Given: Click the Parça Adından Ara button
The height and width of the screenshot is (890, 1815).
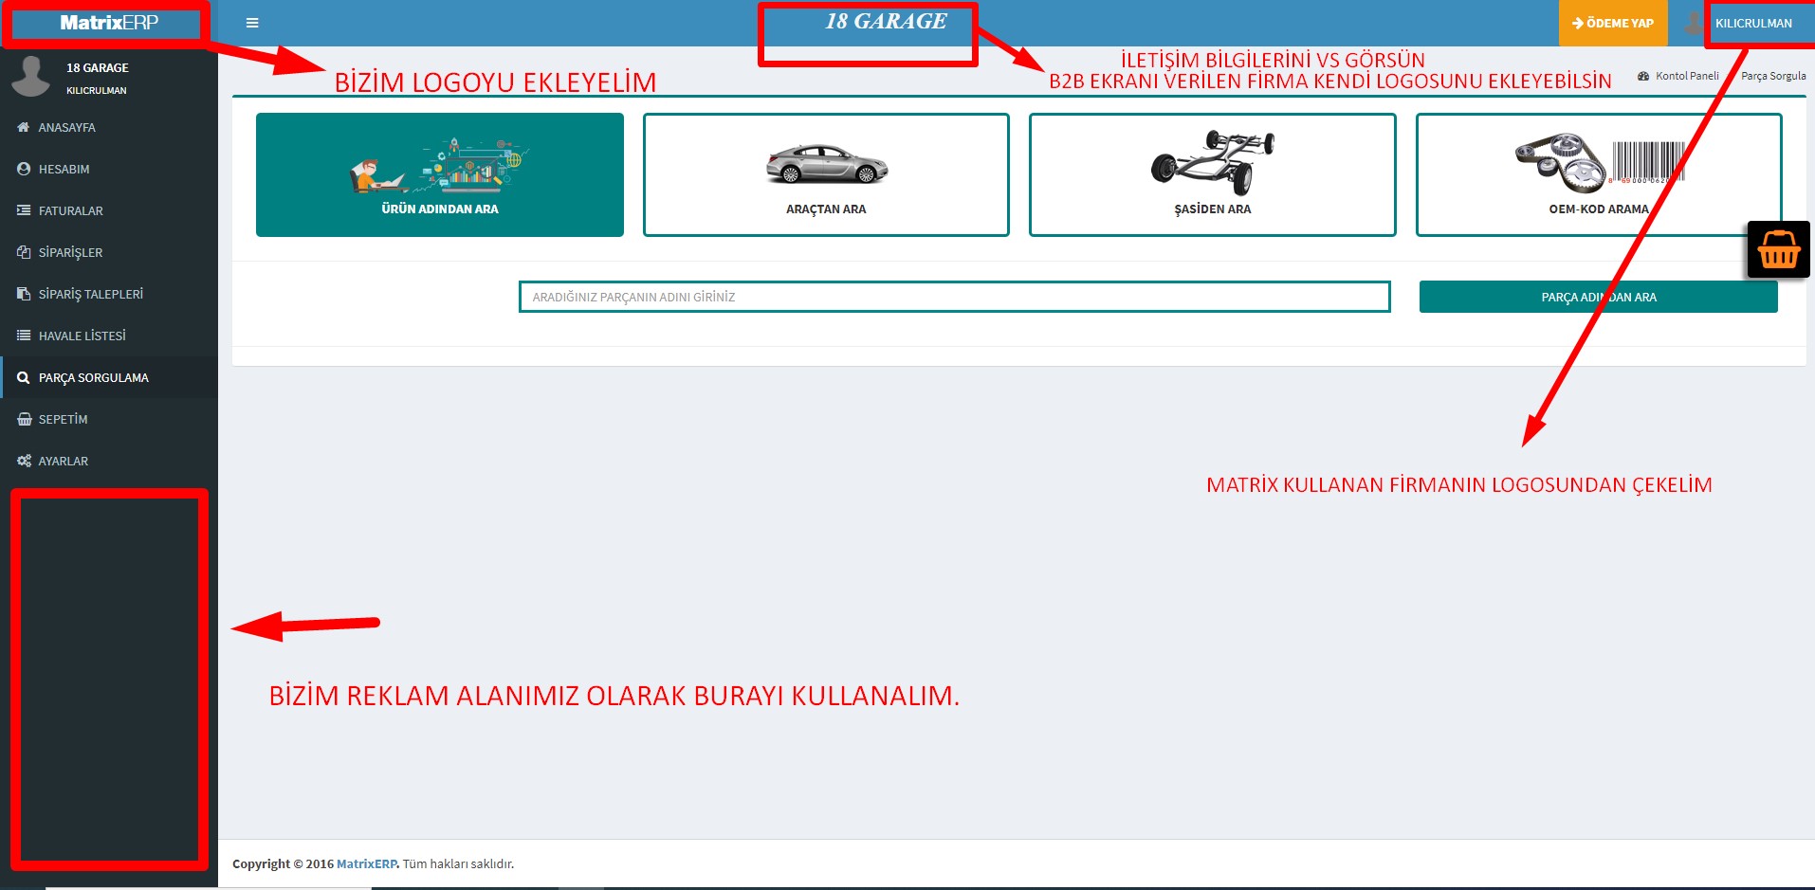Looking at the screenshot, I should click(1598, 297).
